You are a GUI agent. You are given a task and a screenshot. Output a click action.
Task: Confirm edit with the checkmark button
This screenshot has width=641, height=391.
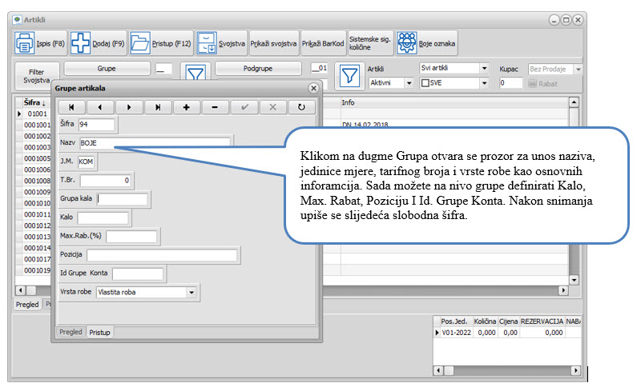(244, 107)
